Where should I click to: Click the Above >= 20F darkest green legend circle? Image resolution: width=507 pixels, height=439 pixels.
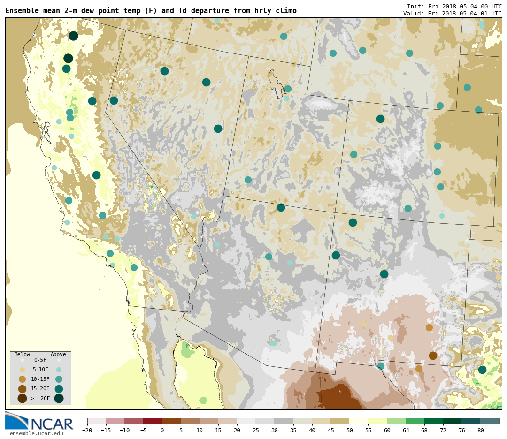coord(59,398)
